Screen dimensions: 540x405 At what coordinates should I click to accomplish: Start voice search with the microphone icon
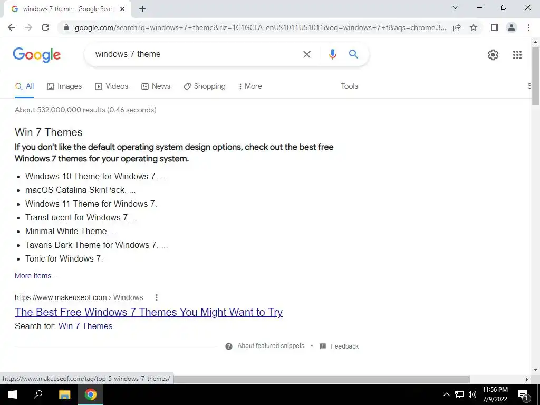pos(332,54)
